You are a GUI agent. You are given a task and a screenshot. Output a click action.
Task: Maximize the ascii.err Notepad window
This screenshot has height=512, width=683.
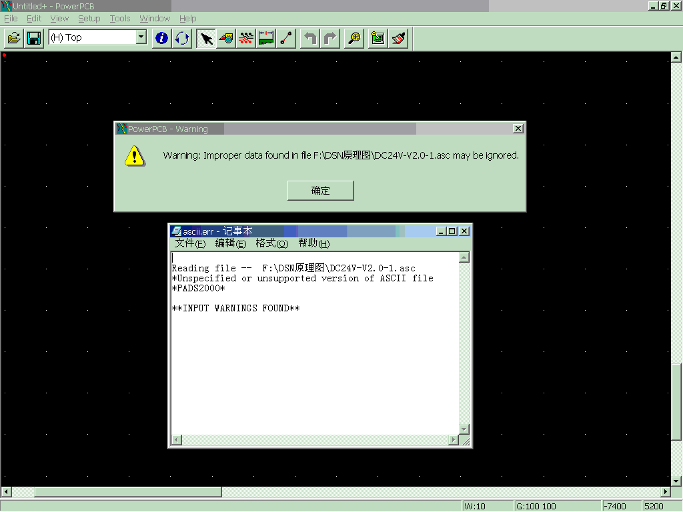pyautogui.click(x=452, y=231)
